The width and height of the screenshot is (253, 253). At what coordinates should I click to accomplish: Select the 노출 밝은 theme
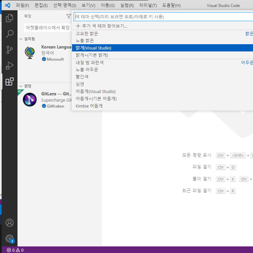163,41
